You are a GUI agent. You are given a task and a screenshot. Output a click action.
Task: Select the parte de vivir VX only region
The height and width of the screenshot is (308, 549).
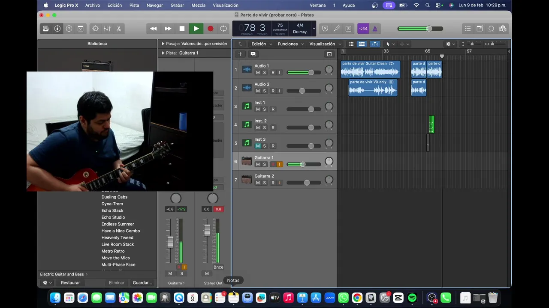[x=373, y=87]
